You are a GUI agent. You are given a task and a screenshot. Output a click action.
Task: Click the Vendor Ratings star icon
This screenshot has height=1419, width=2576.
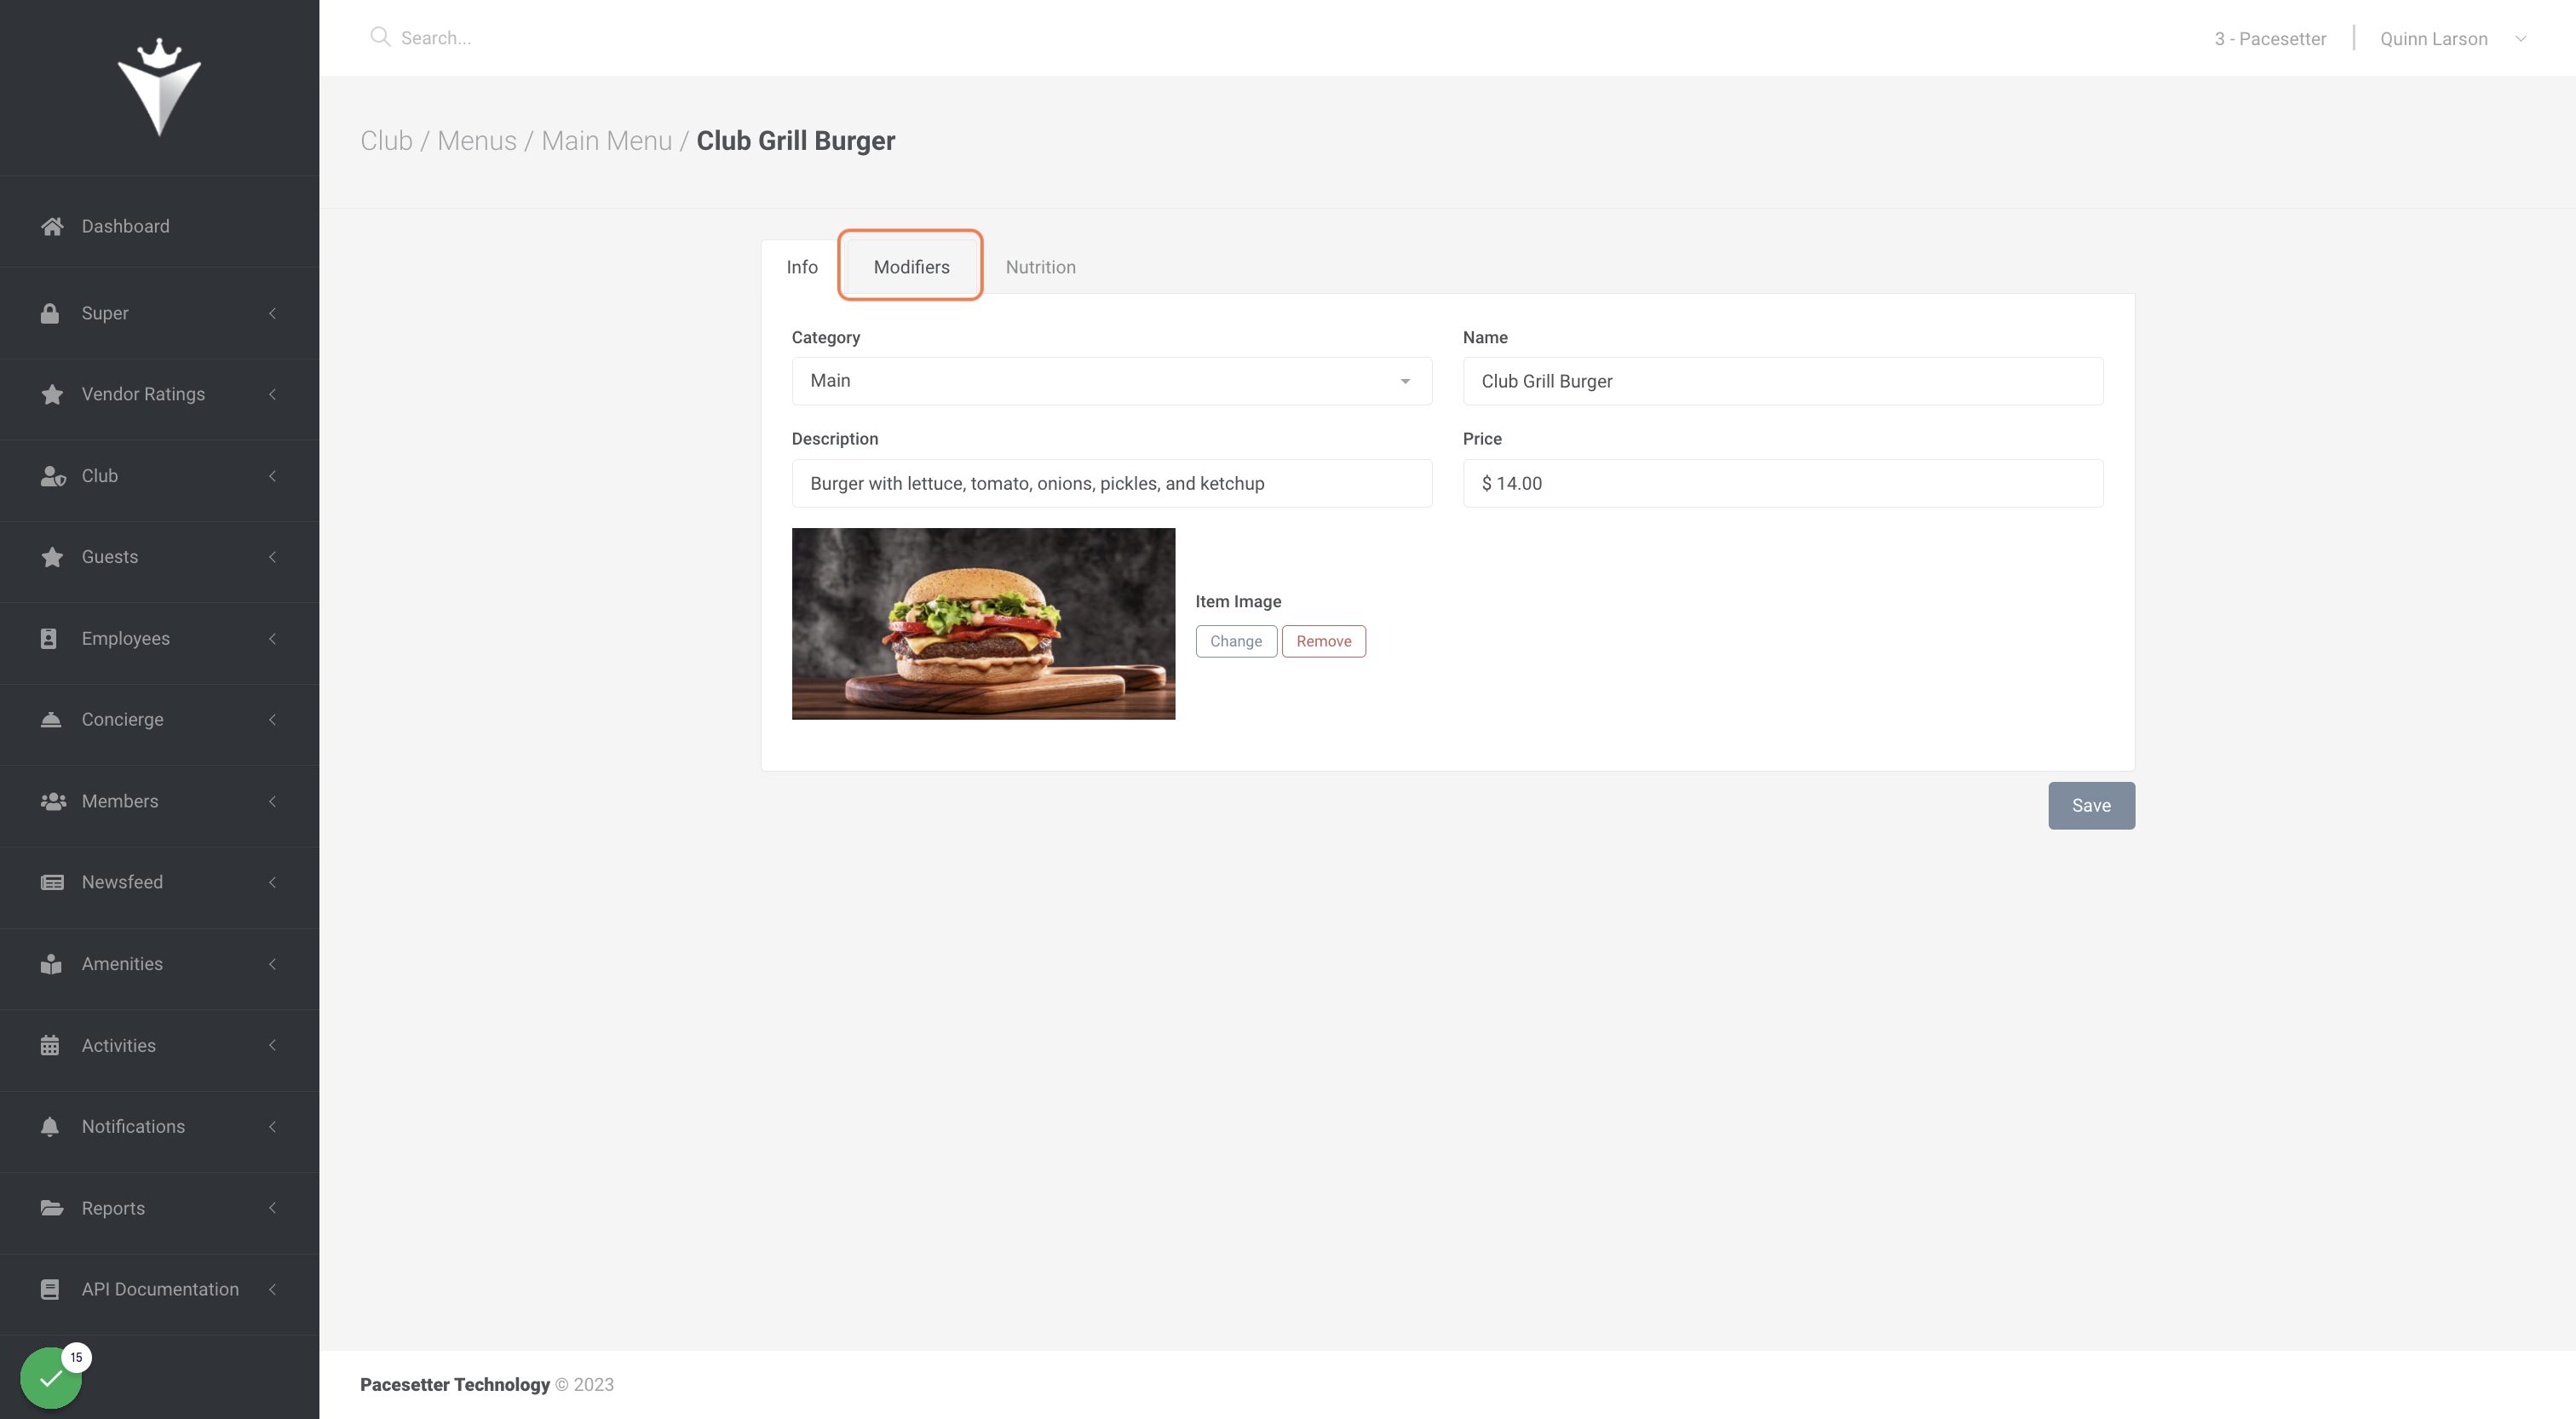coord(52,394)
